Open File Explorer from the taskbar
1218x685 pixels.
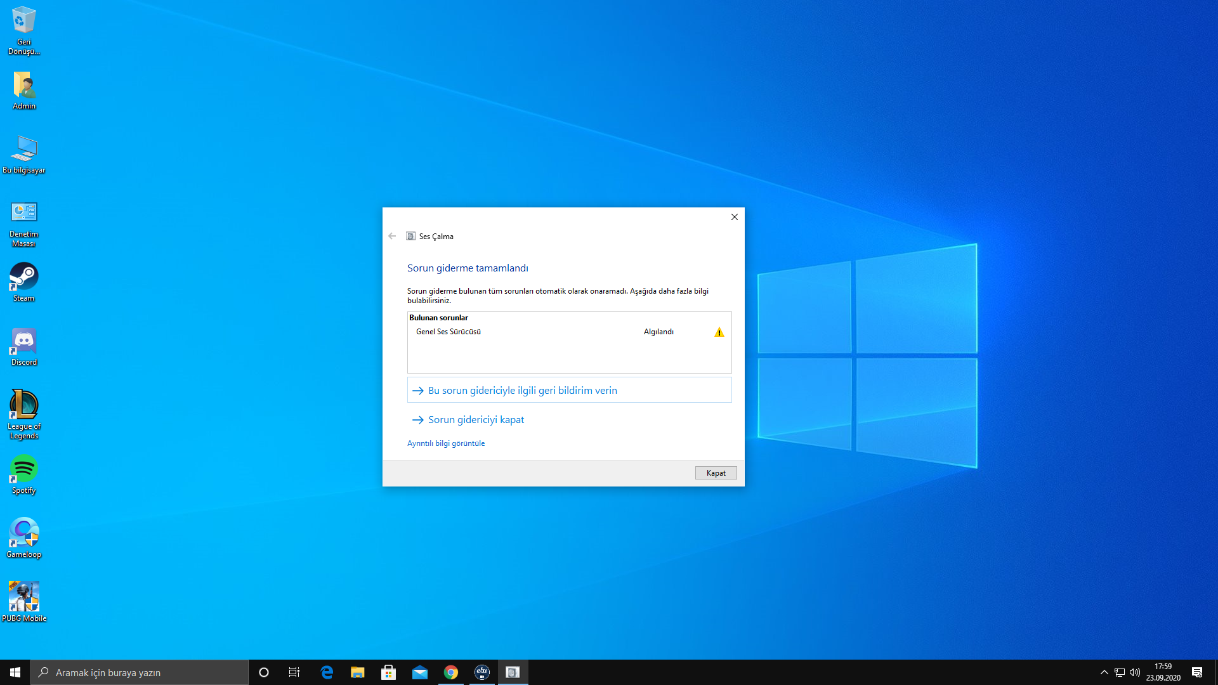tap(358, 672)
